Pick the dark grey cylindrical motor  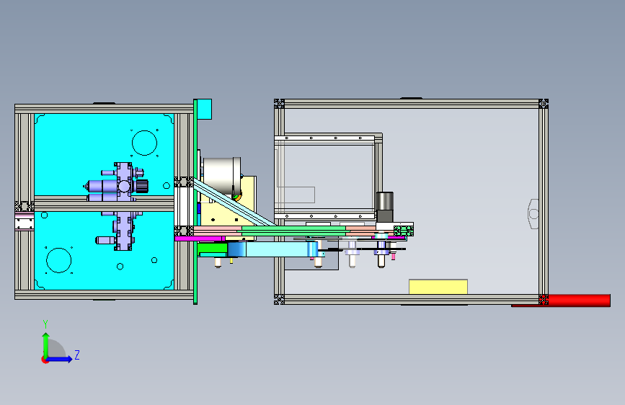[385, 207]
